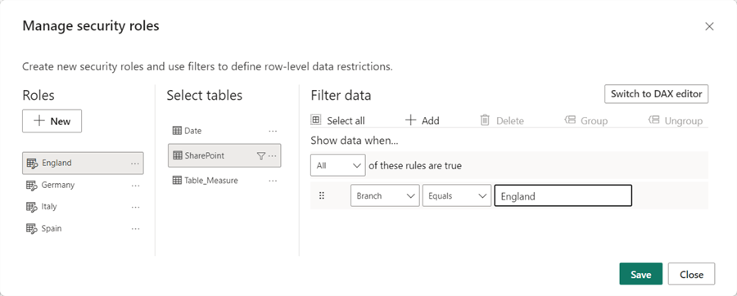Click the England value input field

pos(563,196)
